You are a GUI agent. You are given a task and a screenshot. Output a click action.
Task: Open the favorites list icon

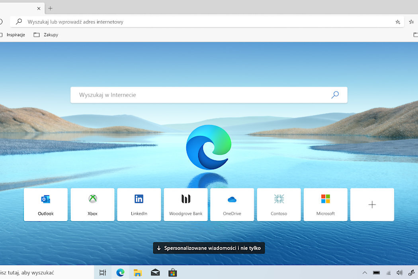412,22
